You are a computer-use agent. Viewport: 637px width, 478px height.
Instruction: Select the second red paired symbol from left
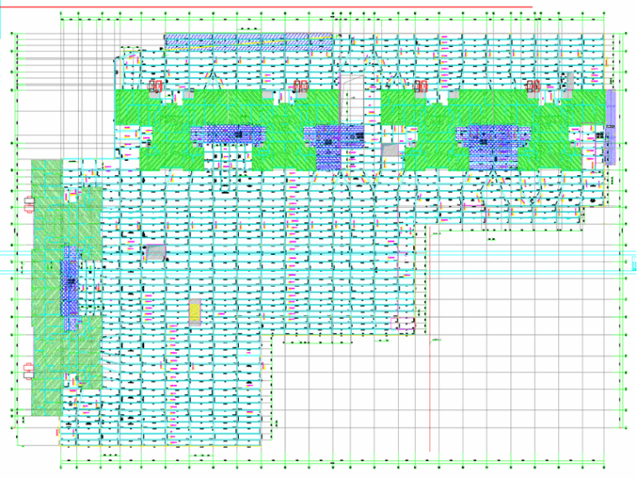tap(301, 86)
